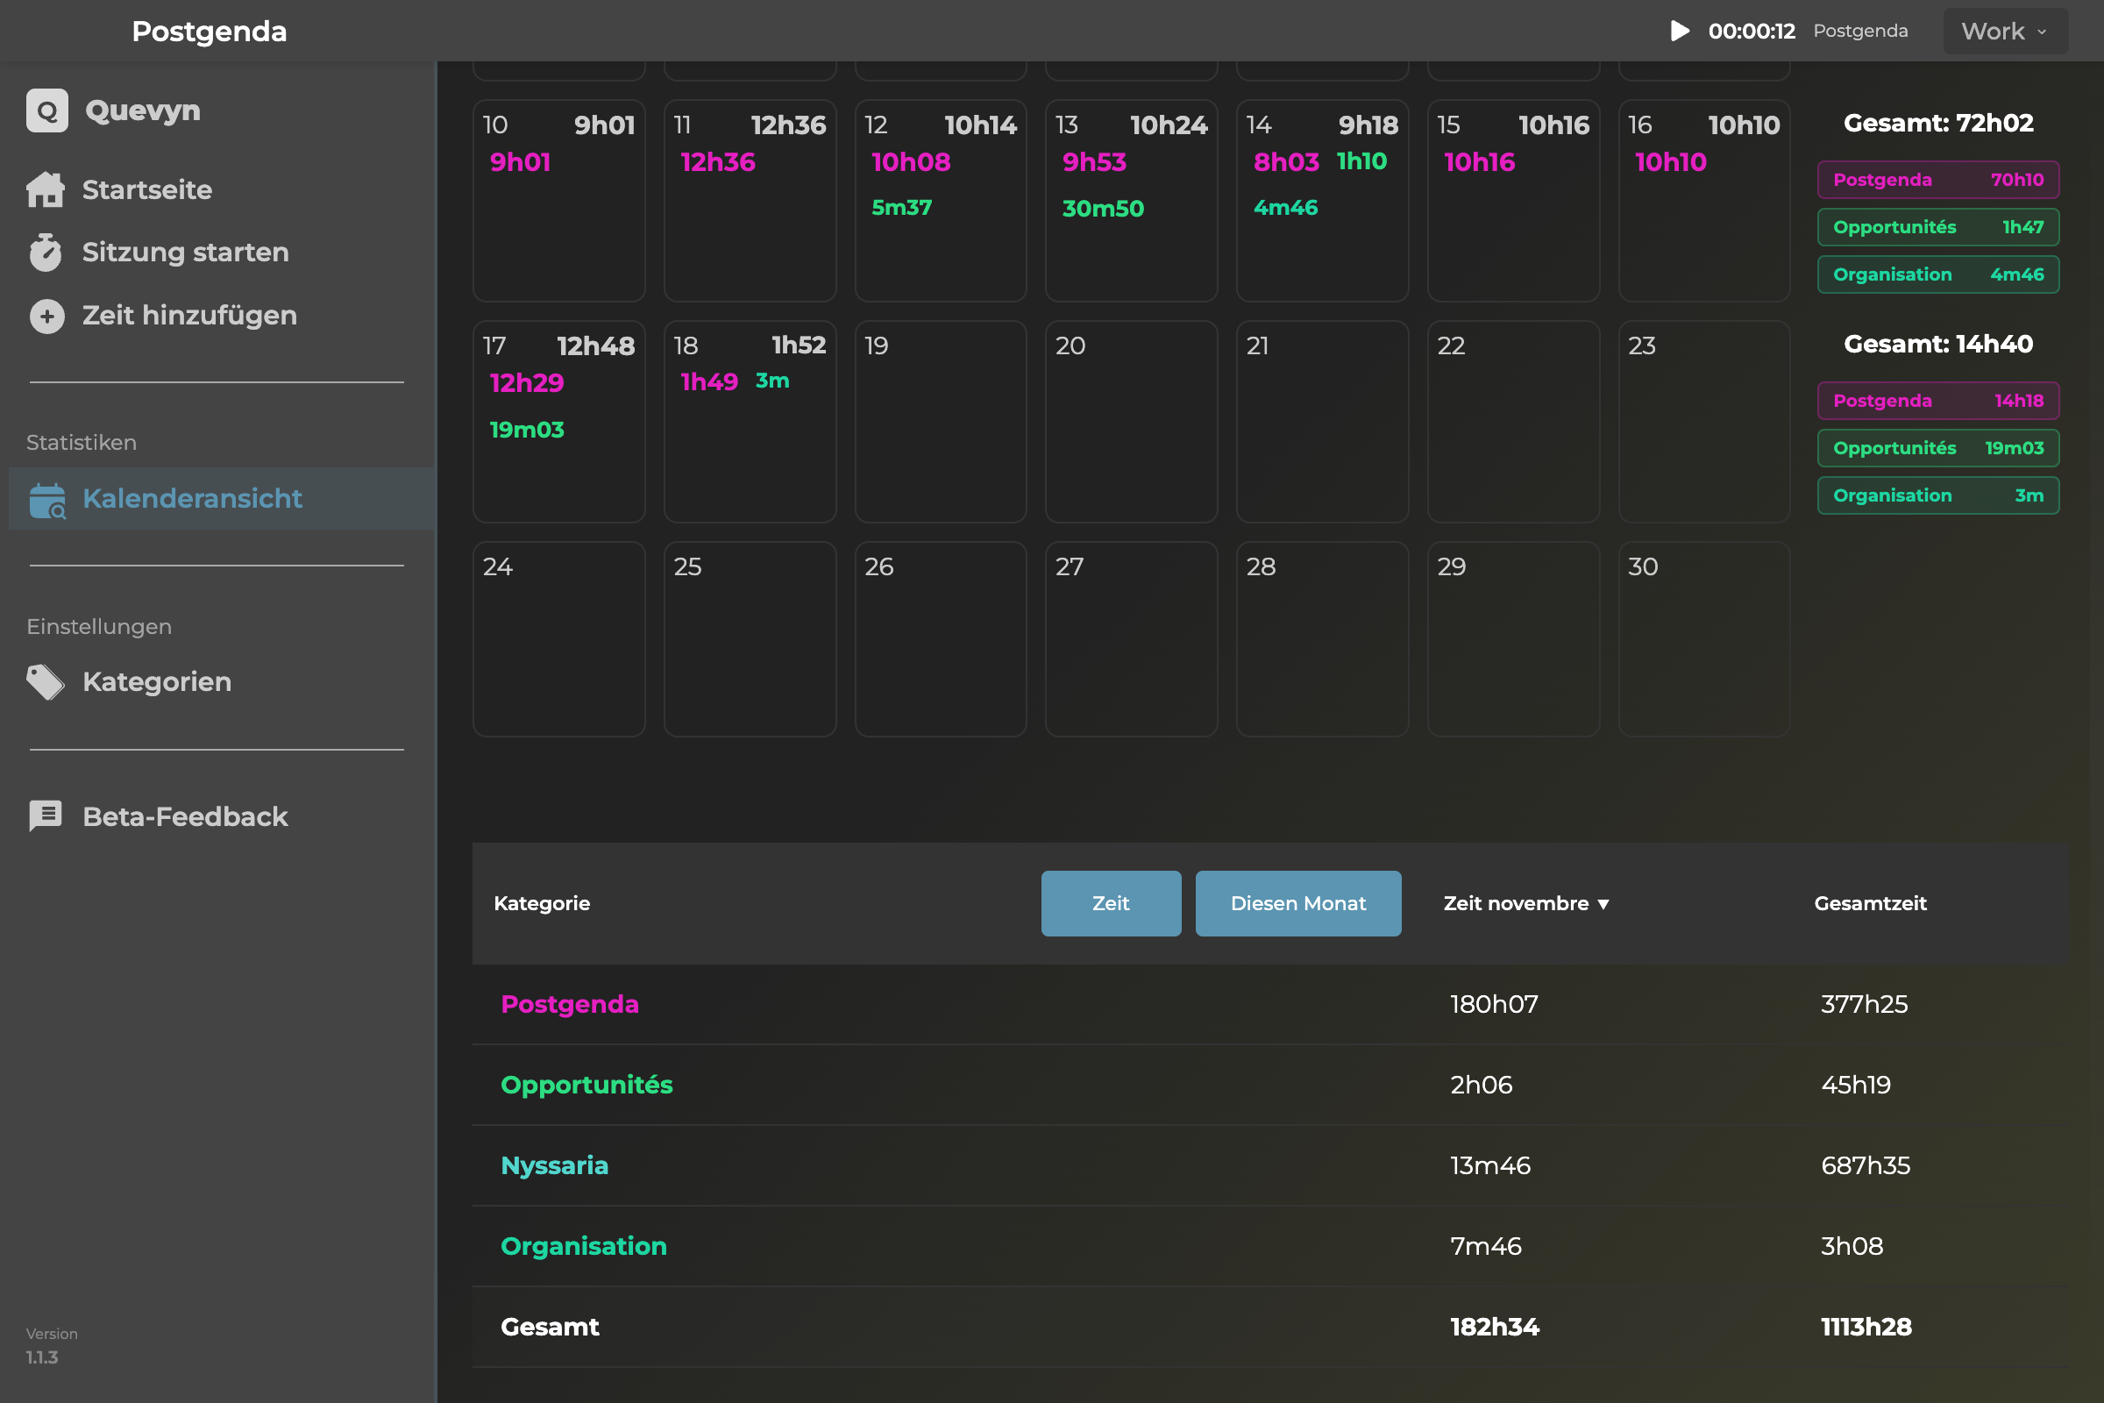
Task: Select empty calendar day 19
Action: click(x=940, y=422)
